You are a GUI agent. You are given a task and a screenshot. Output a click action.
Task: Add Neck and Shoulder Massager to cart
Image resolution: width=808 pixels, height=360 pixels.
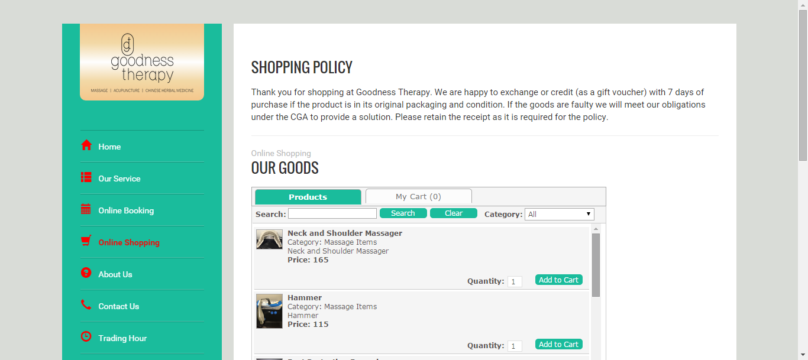[x=559, y=280]
